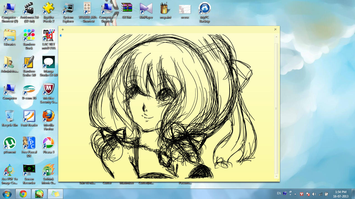This screenshot has height=199, width=355.
Task: Select the Picasa 3 icon
Action: tap(49, 145)
